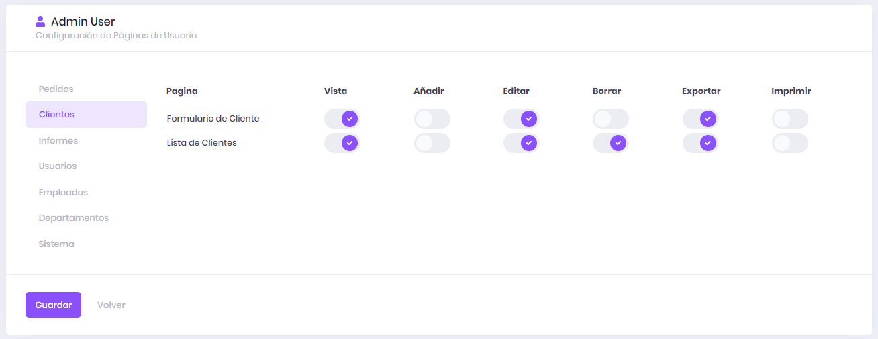This screenshot has width=878, height=339.
Task: Enable Añadir for Lista de Clientes
Action: click(x=432, y=143)
